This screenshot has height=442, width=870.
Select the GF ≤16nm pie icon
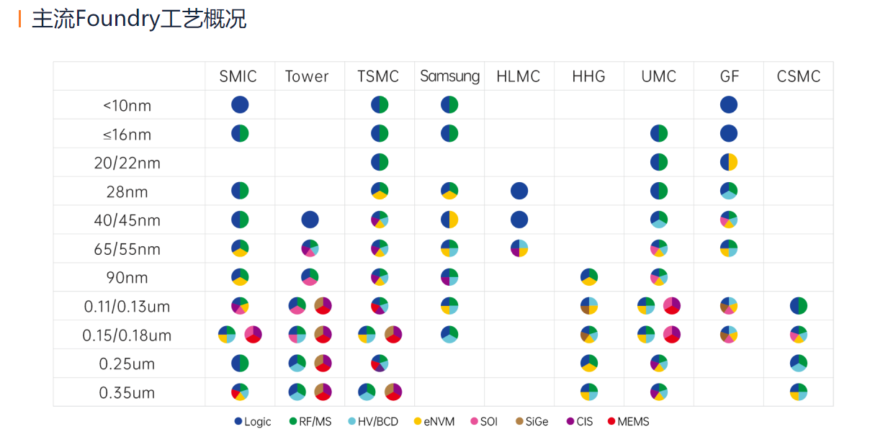729,133
